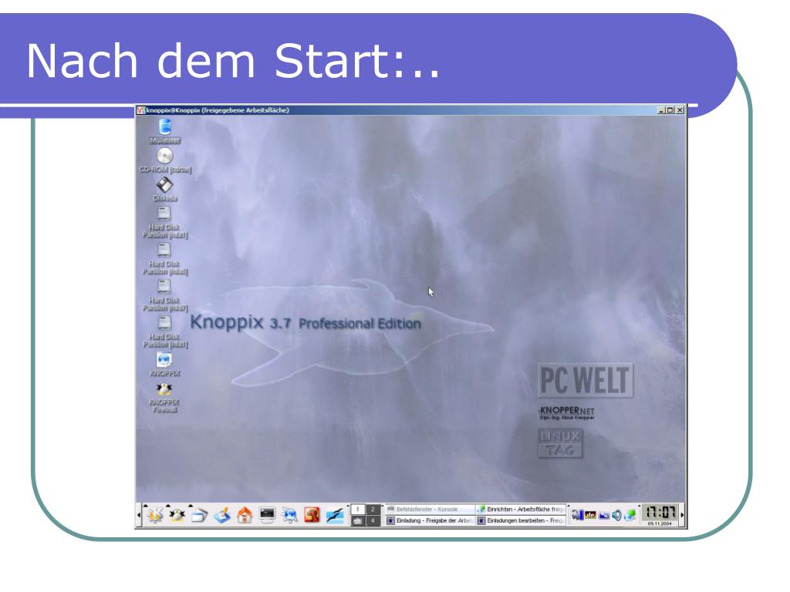Viewport: 790px width, 592px height.
Task: Launch the red Mozilla browser icon
Action: (312, 516)
